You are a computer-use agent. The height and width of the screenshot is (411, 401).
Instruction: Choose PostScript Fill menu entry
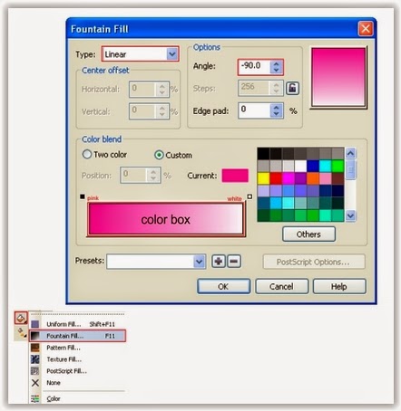coord(77,371)
